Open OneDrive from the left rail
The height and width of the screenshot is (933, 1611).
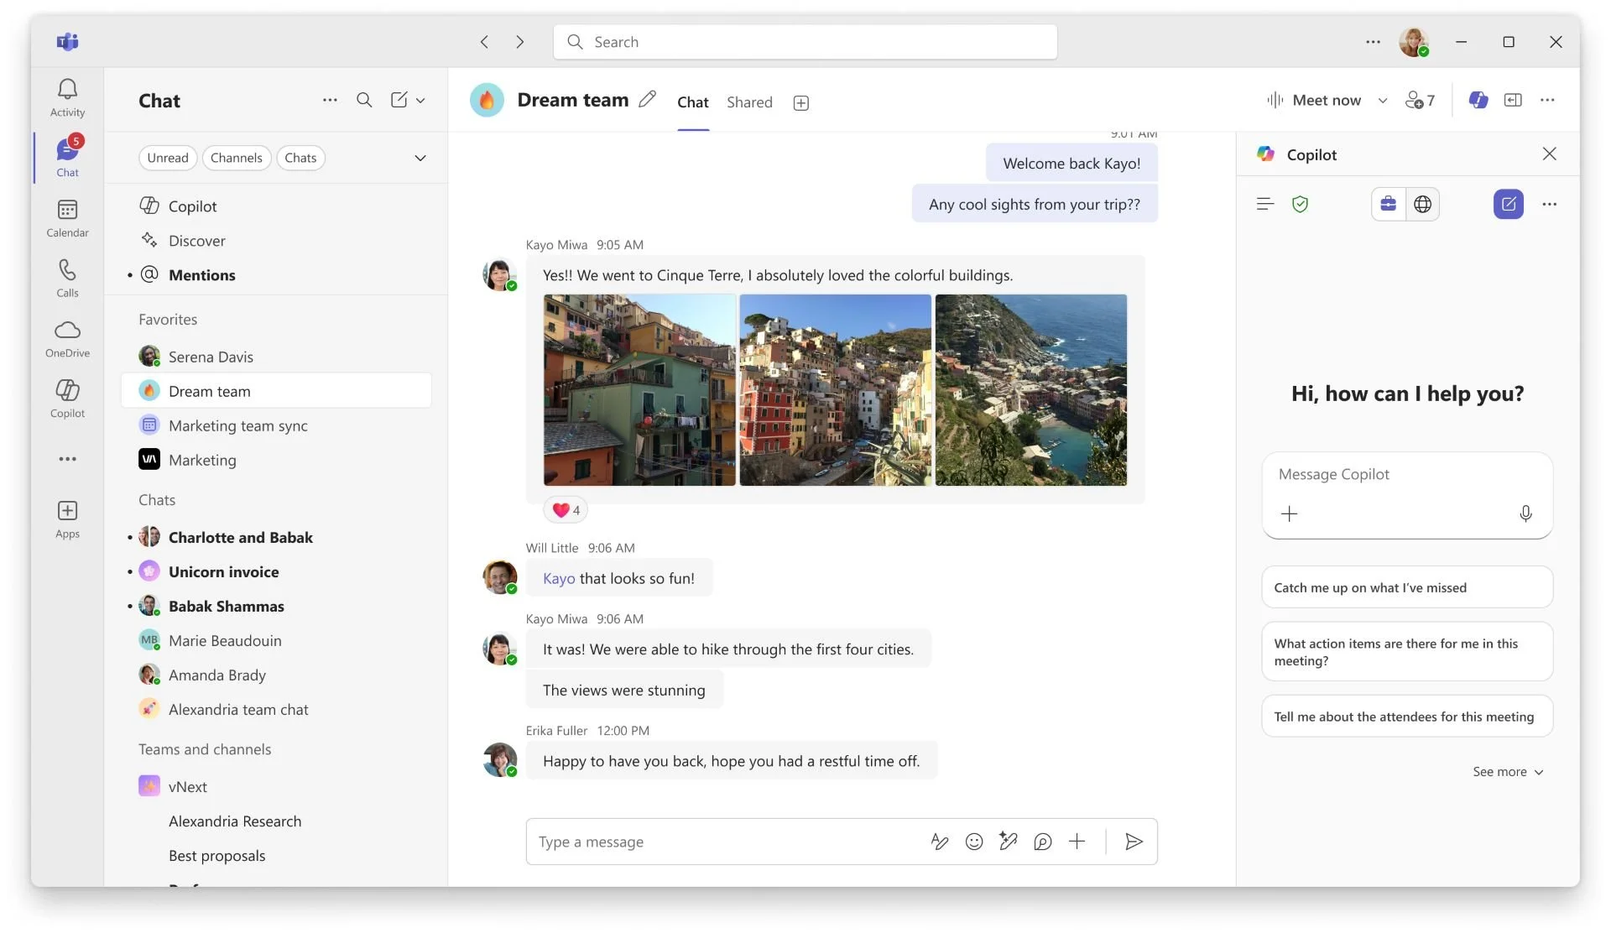pyautogui.click(x=67, y=338)
